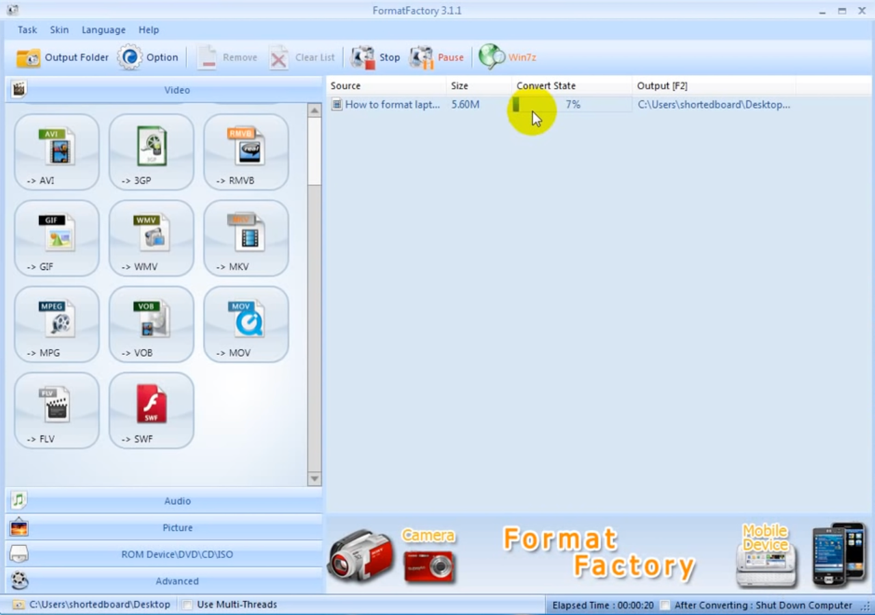This screenshot has height=615, width=875.
Task: Expand the Audio category panel
Action: pos(164,501)
